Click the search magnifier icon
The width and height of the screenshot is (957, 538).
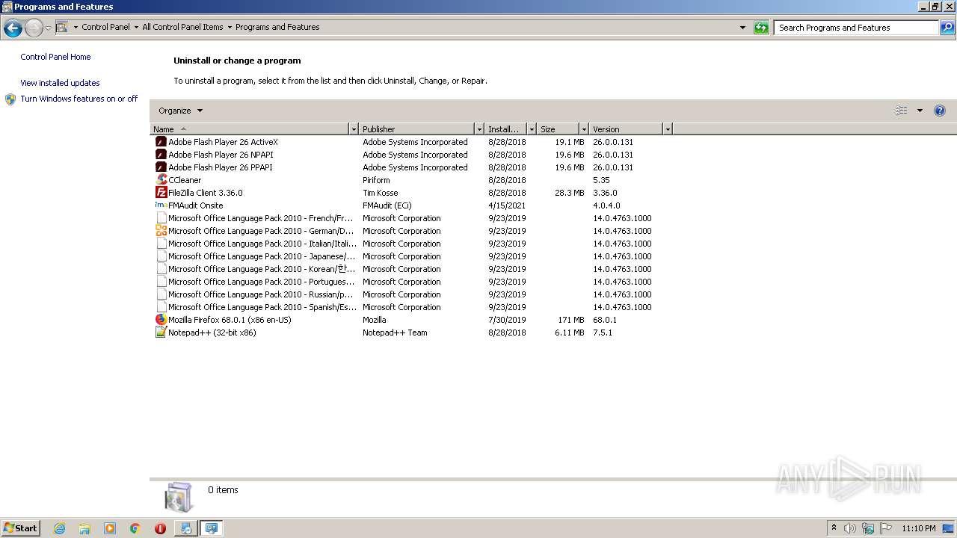click(947, 28)
